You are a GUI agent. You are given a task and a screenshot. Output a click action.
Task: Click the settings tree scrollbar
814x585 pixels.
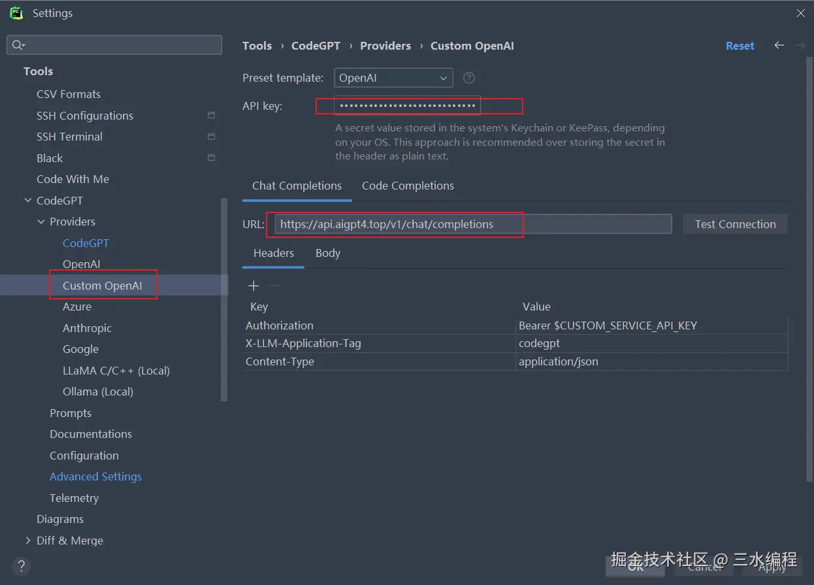pyautogui.click(x=224, y=299)
